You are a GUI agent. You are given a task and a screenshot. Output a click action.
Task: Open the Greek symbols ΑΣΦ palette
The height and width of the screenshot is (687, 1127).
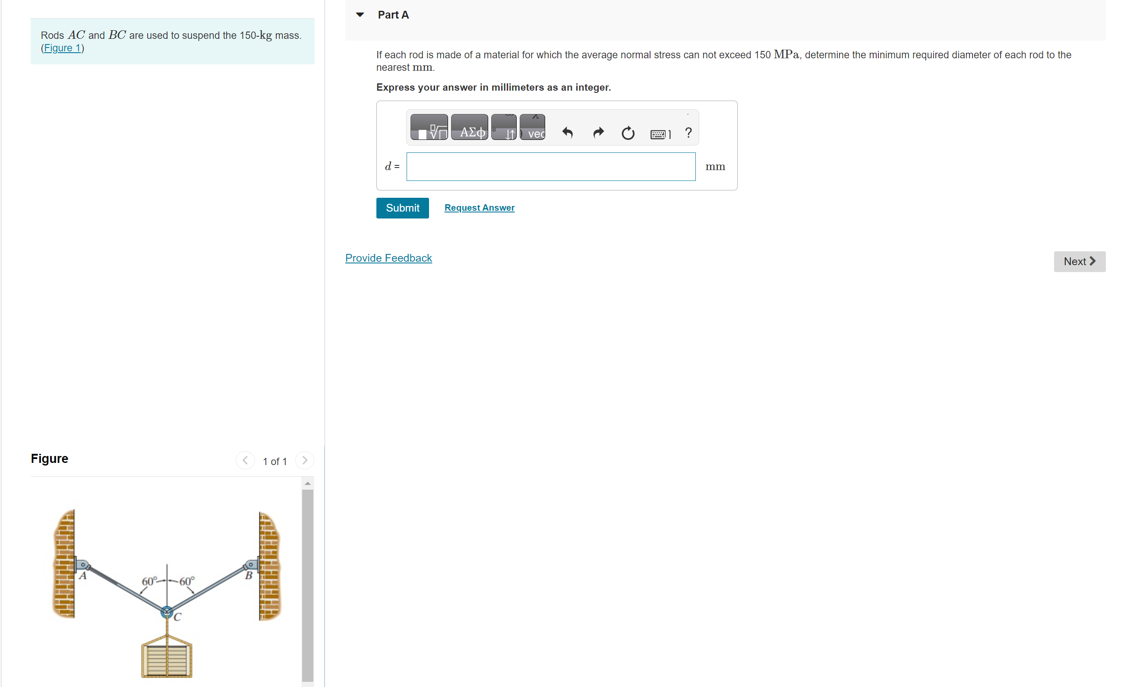469,127
